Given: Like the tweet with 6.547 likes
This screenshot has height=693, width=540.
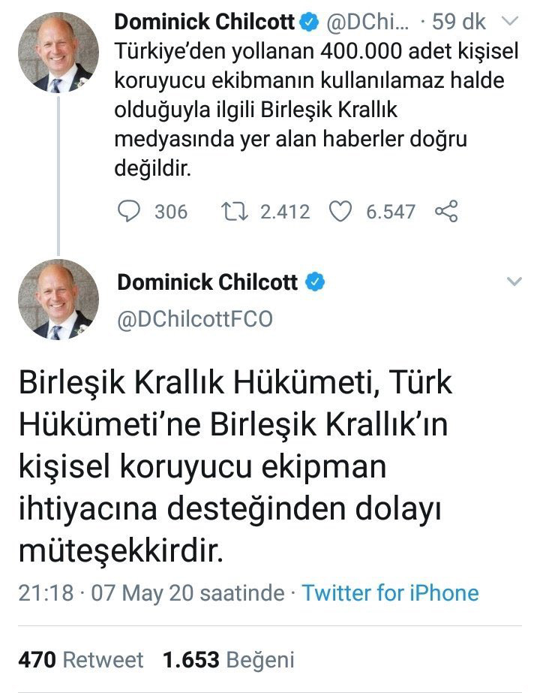Looking at the screenshot, I should (x=341, y=212).
